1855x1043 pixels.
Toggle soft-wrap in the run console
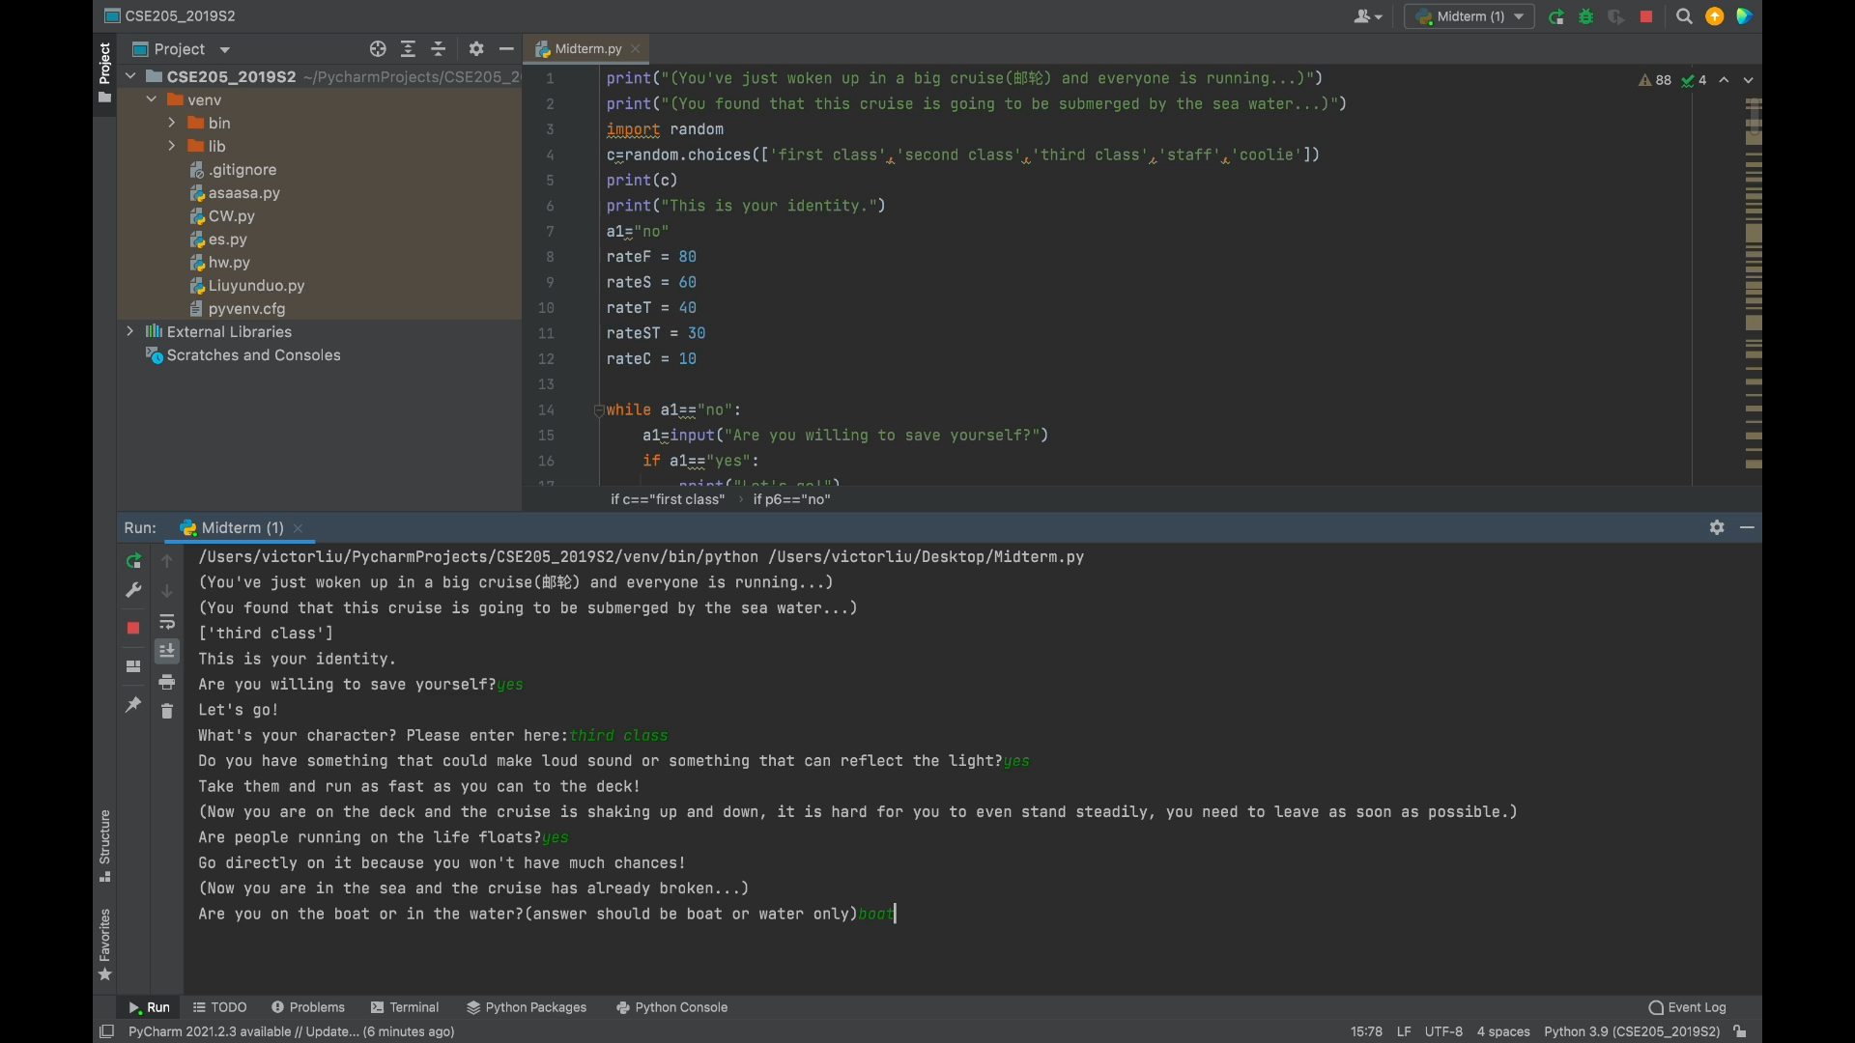166,622
